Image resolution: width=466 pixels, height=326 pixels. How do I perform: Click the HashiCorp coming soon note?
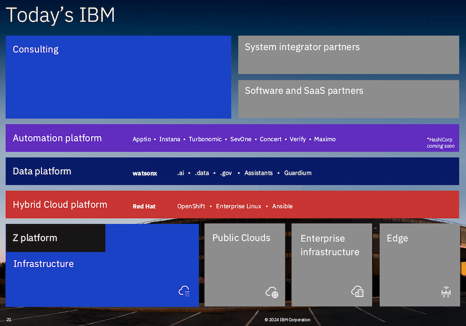pos(440,143)
